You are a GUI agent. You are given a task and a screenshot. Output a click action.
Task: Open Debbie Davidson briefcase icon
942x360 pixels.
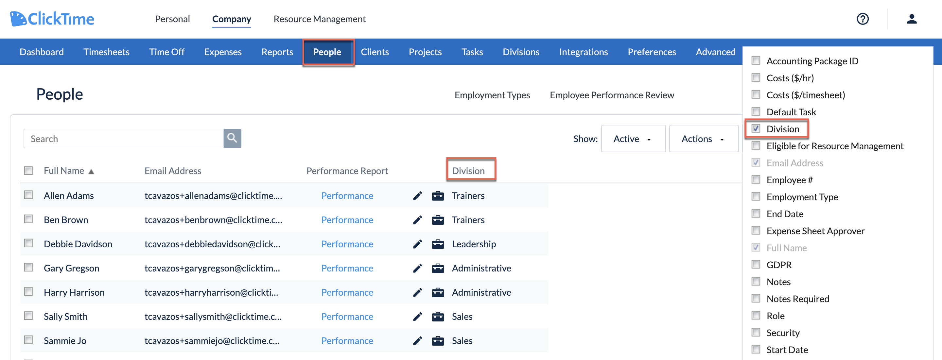(438, 244)
